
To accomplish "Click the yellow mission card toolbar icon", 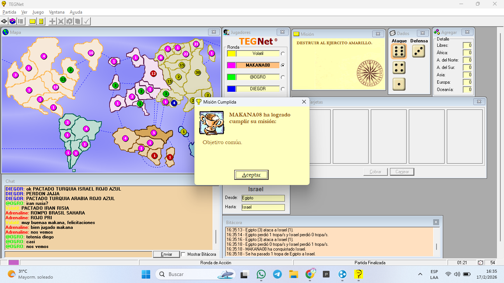I will pyautogui.click(x=32, y=21).
